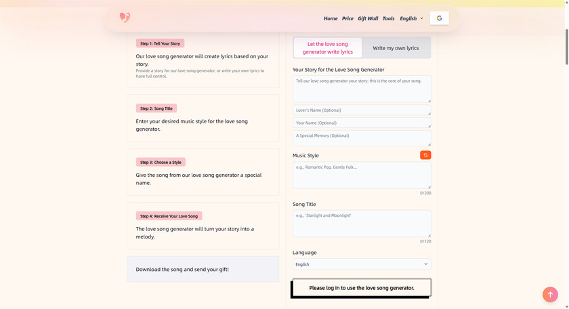Open the English language menu chevron
Viewport: 569px width, 309px height.
[421, 18]
